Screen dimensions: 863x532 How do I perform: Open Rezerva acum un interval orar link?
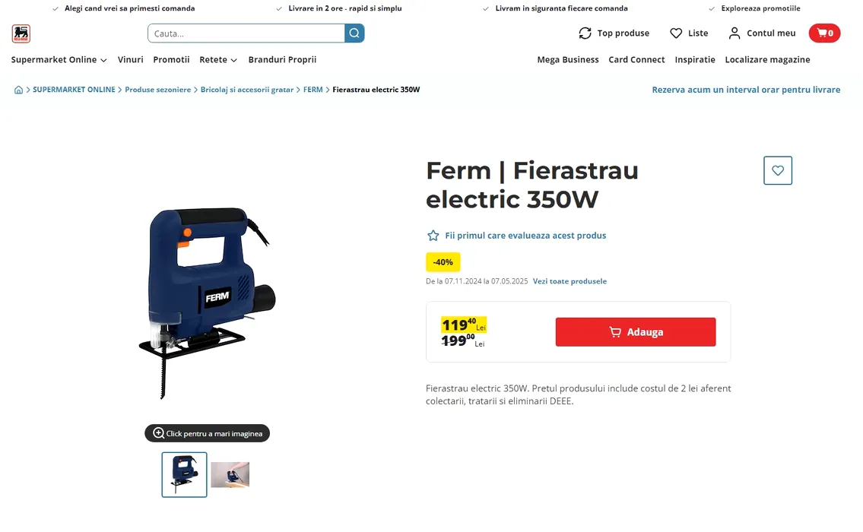click(746, 90)
